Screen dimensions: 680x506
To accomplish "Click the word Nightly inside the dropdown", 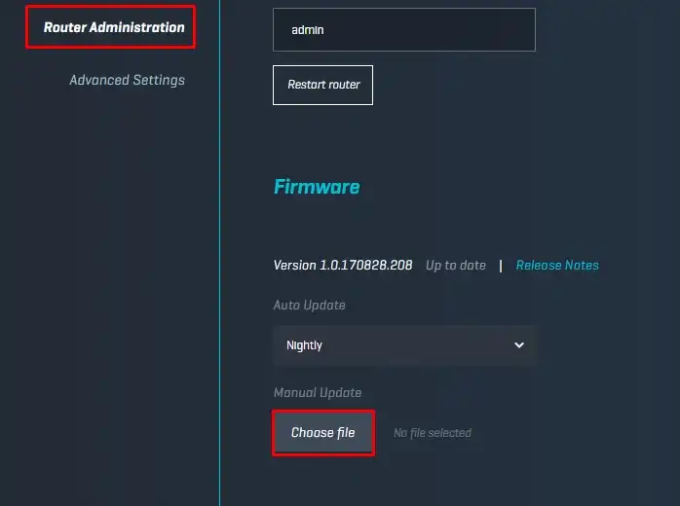I will point(304,345).
